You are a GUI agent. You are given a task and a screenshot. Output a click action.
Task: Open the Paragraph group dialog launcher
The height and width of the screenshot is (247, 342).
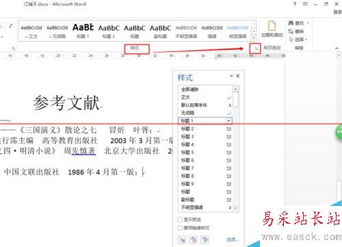pos(14,49)
